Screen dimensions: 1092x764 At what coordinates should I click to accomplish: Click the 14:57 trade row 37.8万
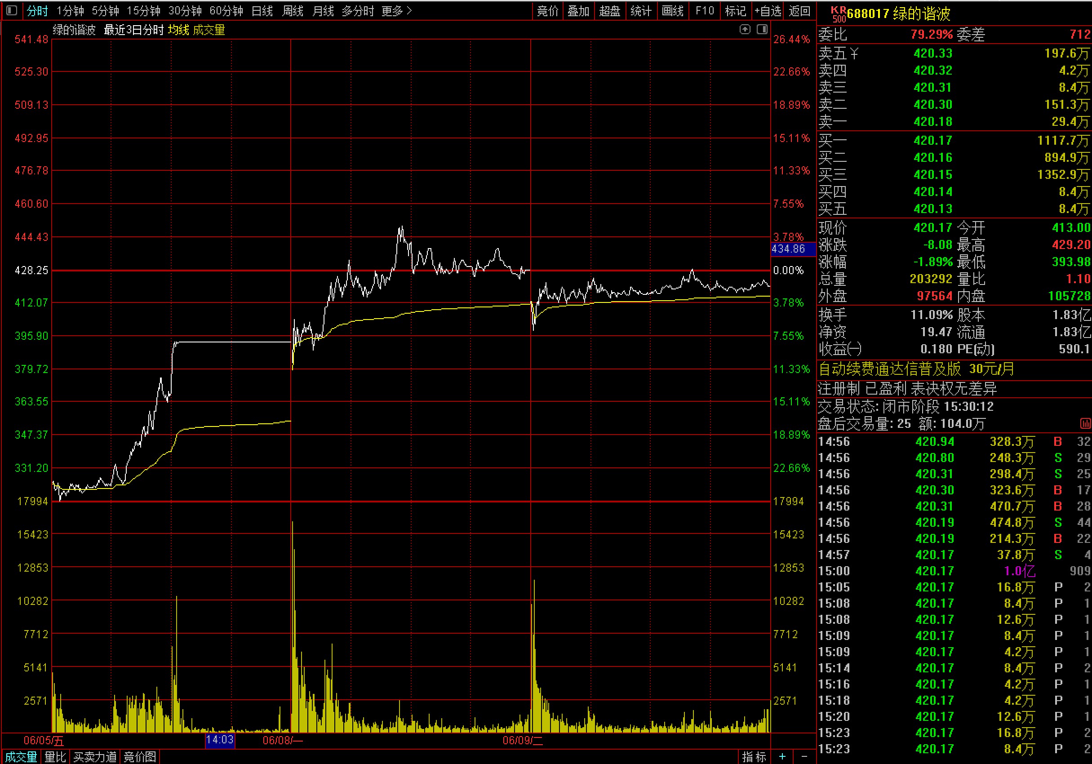click(954, 555)
